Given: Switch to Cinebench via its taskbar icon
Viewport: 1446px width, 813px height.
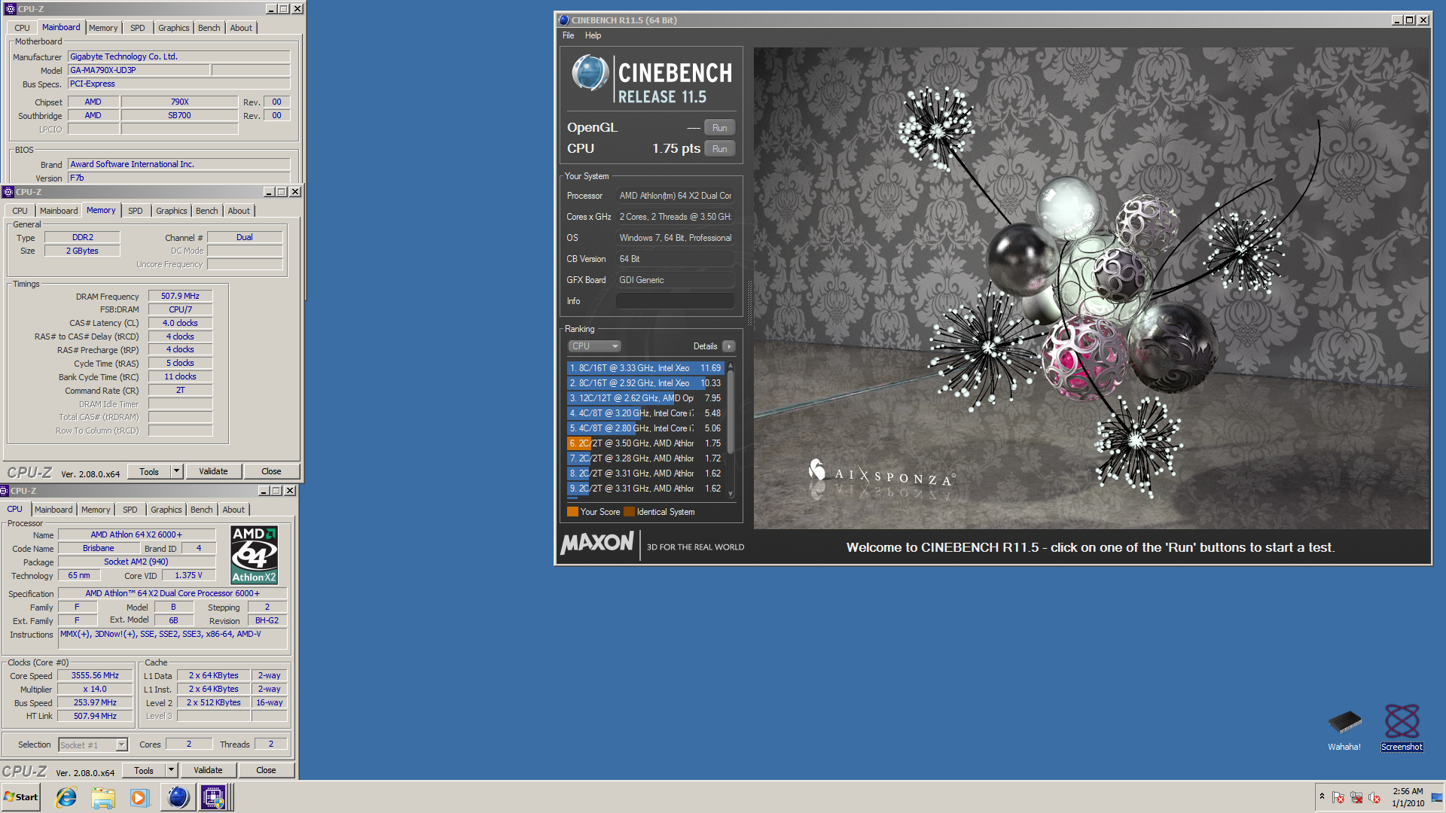Looking at the screenshot, I should 178,797.
